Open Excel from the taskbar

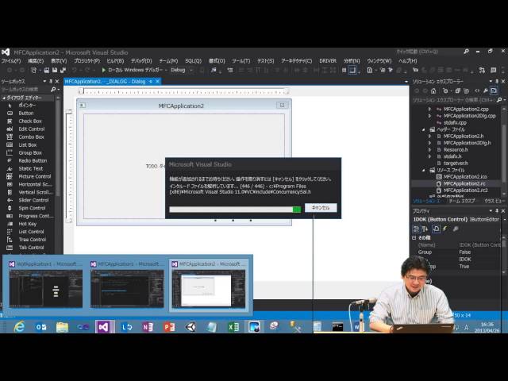(233, 327)
